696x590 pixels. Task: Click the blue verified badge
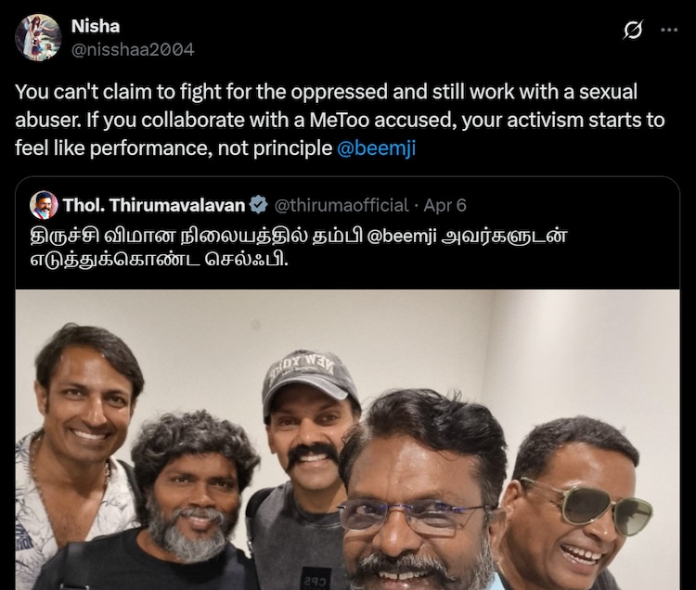click(262, 204)
